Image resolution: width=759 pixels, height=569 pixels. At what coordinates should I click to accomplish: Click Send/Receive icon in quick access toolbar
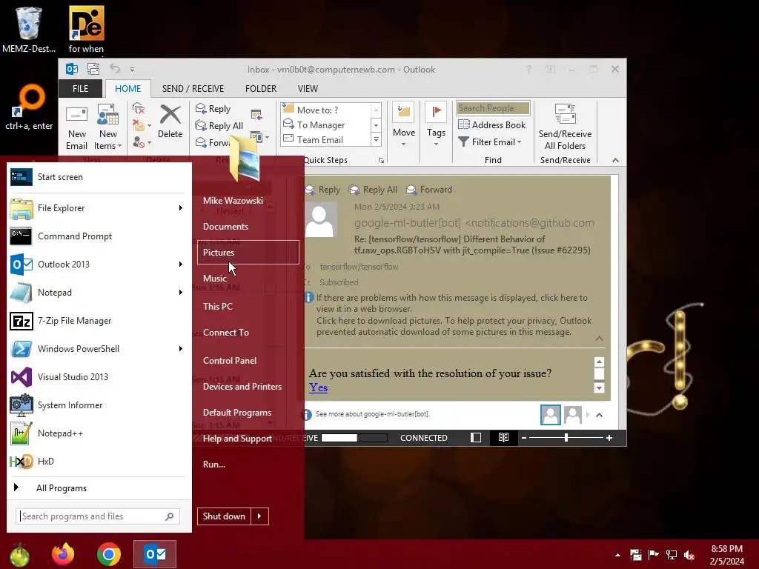[93, 69]
